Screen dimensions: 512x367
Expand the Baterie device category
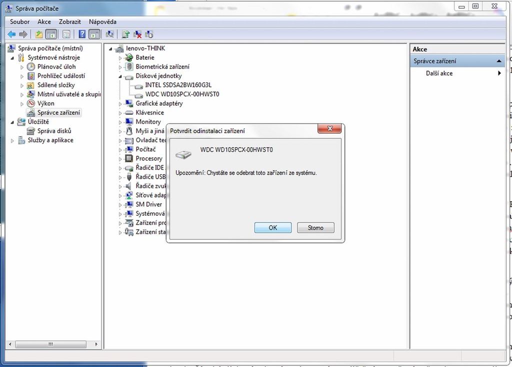(x=120, y=58)
